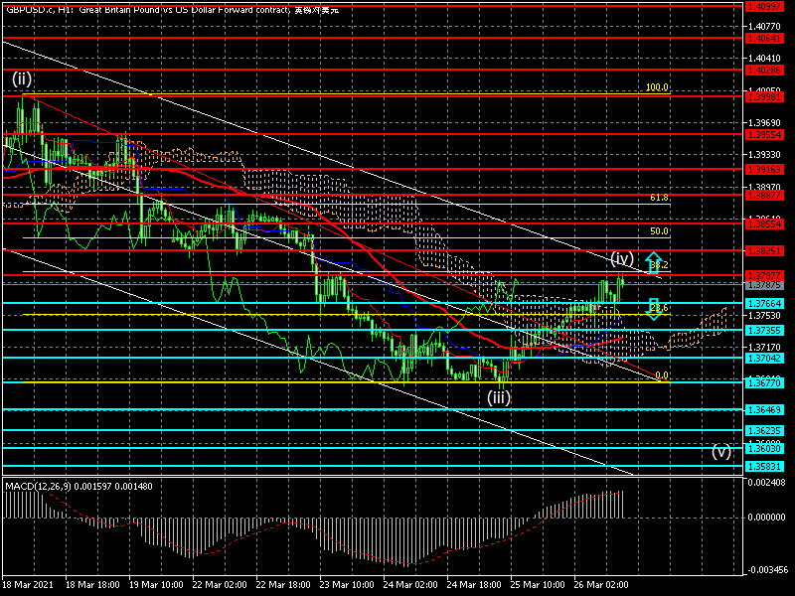
Task: Click the red 1.40997 price label
Action: coord(764,7)
